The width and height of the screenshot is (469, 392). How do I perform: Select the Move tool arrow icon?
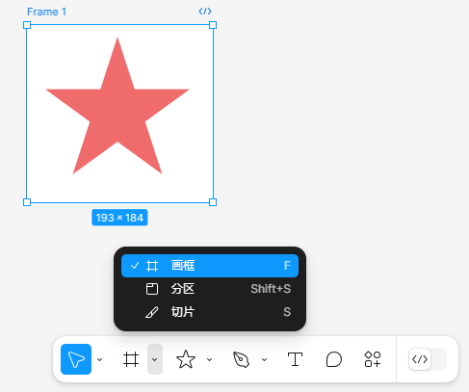76,359
